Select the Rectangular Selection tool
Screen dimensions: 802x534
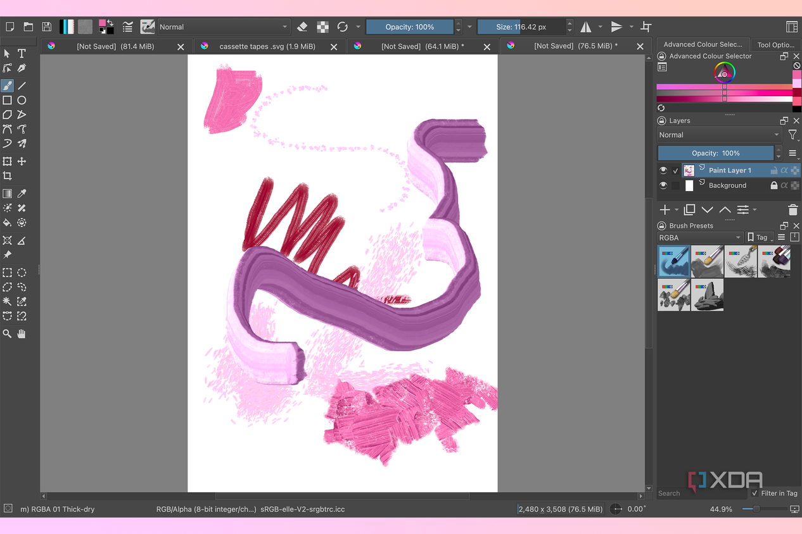(x=8, y=273)
